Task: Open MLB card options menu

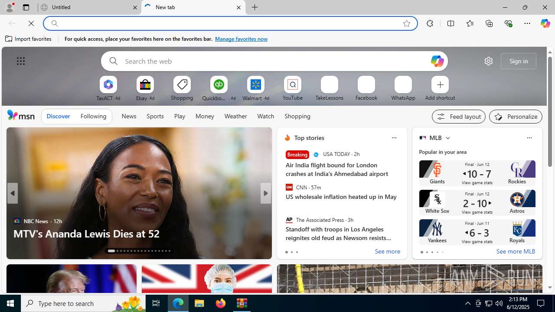Action: [x=529, y=138]
